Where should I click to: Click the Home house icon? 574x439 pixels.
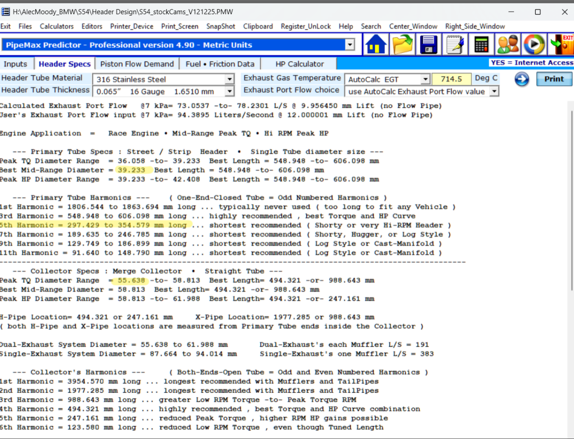click(376, 45)
